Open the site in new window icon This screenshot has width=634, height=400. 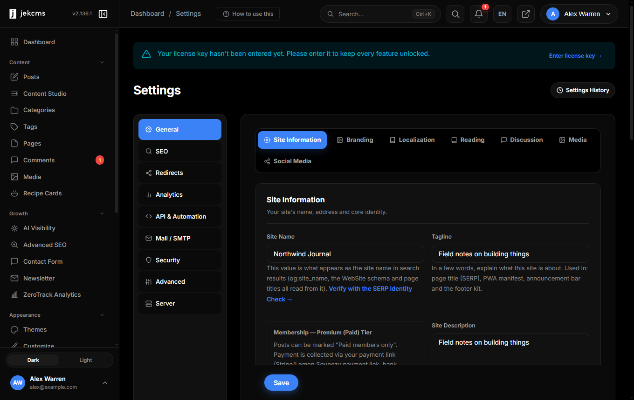[525, 14]
